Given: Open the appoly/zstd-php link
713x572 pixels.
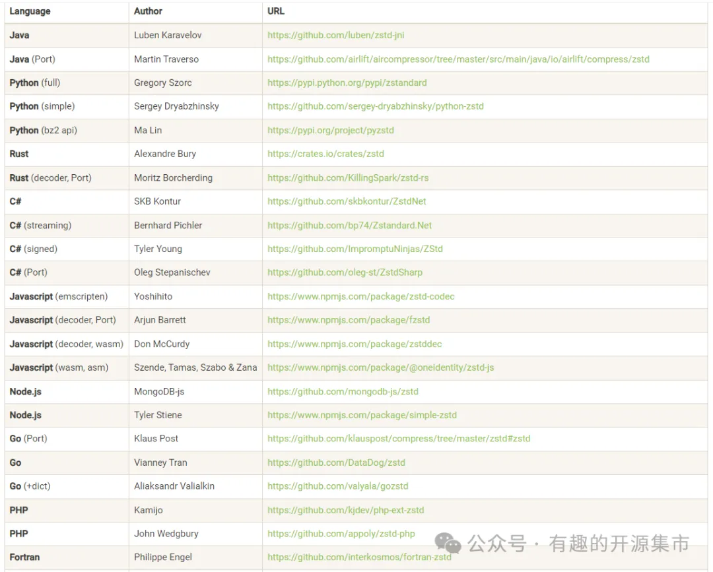Looking at the screenshot, I should [x=341, y=534].
